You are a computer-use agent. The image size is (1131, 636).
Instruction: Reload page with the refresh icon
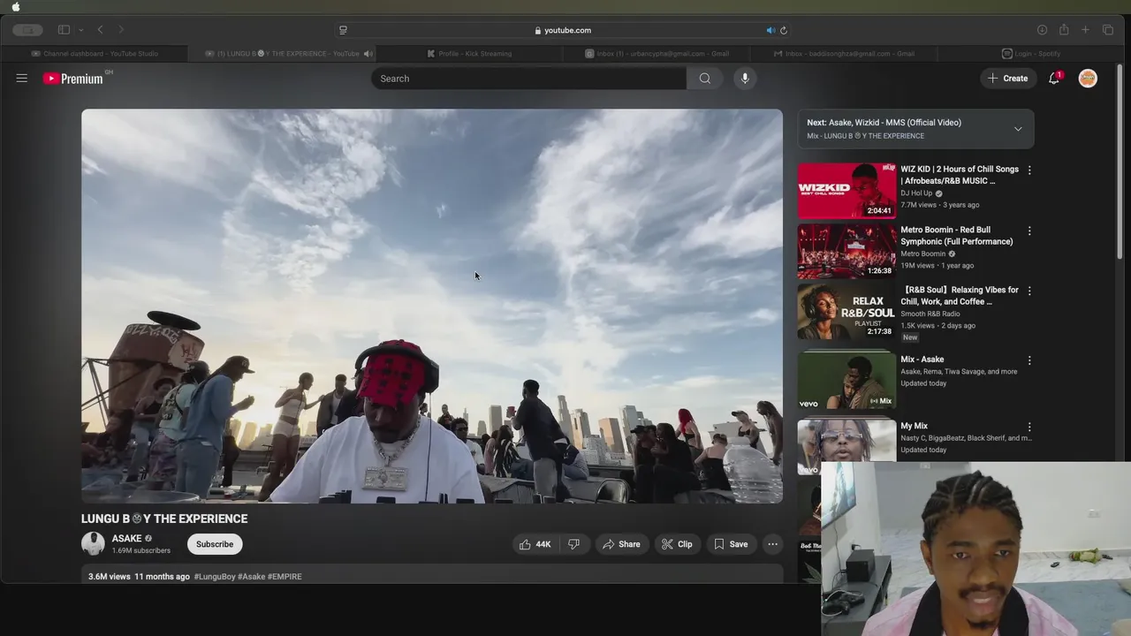(x=784, y=30)
